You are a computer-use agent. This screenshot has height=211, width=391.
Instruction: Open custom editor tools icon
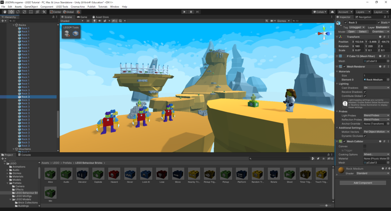click(x=44, y=12)
